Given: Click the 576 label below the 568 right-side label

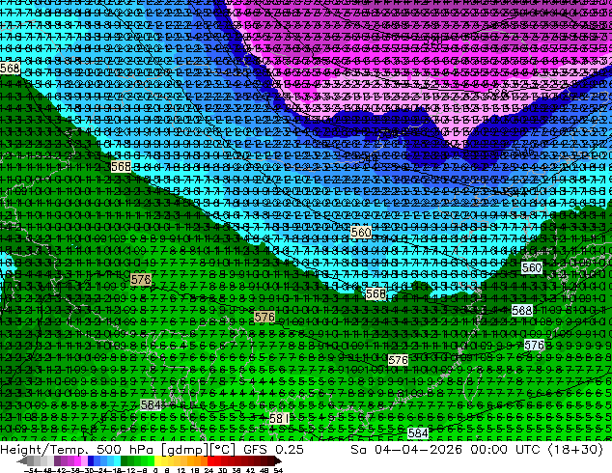Looking at the screenshot, I should pyautogui.click(x=534, y=345).
